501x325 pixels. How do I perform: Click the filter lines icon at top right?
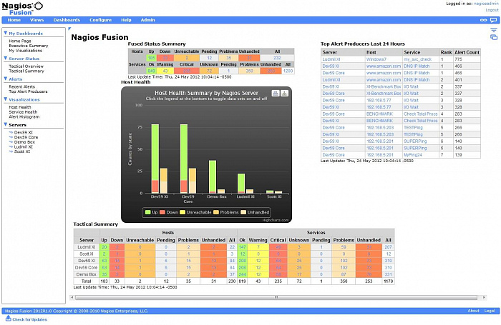[x=494, y=29]
